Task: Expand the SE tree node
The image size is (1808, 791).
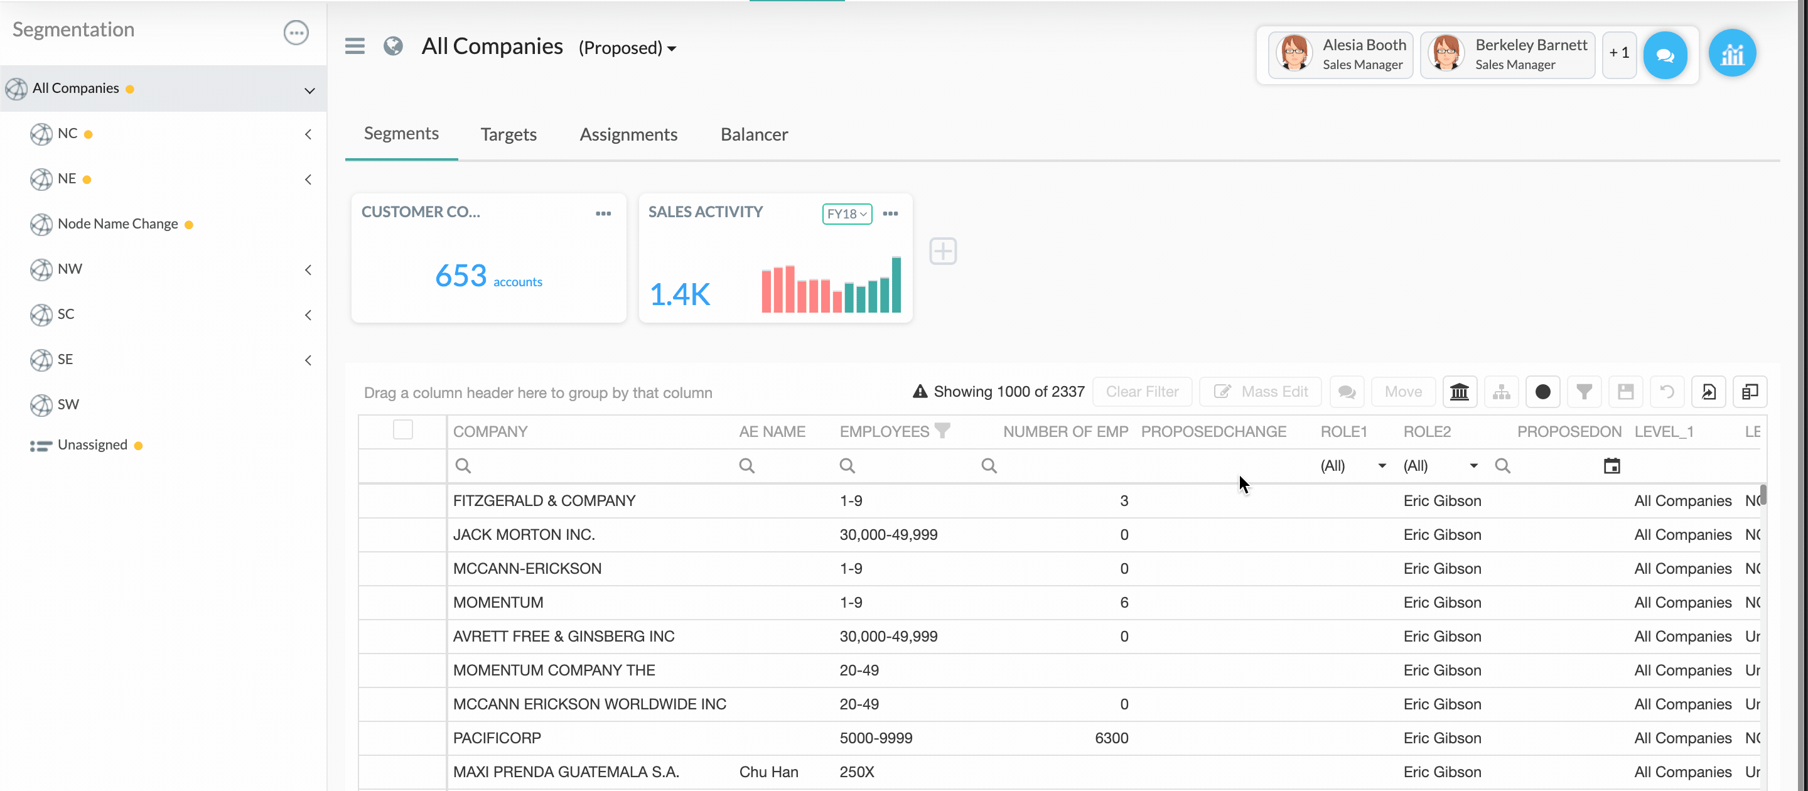Action: tap(308, 360)
